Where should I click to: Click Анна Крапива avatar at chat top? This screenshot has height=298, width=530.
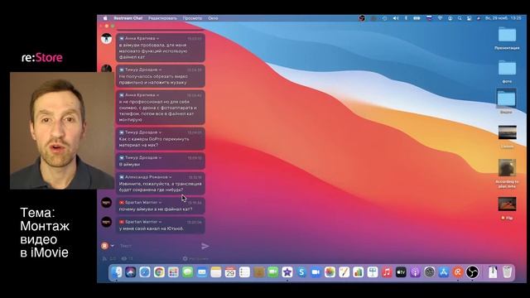pyautogui.click(x=107, y=39)
